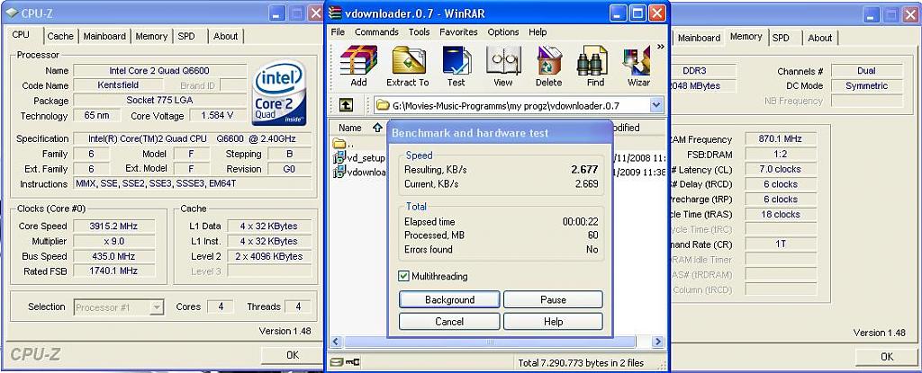
Task: Click the Multiplier value x 9.0
Action: [x=114, y=241]
